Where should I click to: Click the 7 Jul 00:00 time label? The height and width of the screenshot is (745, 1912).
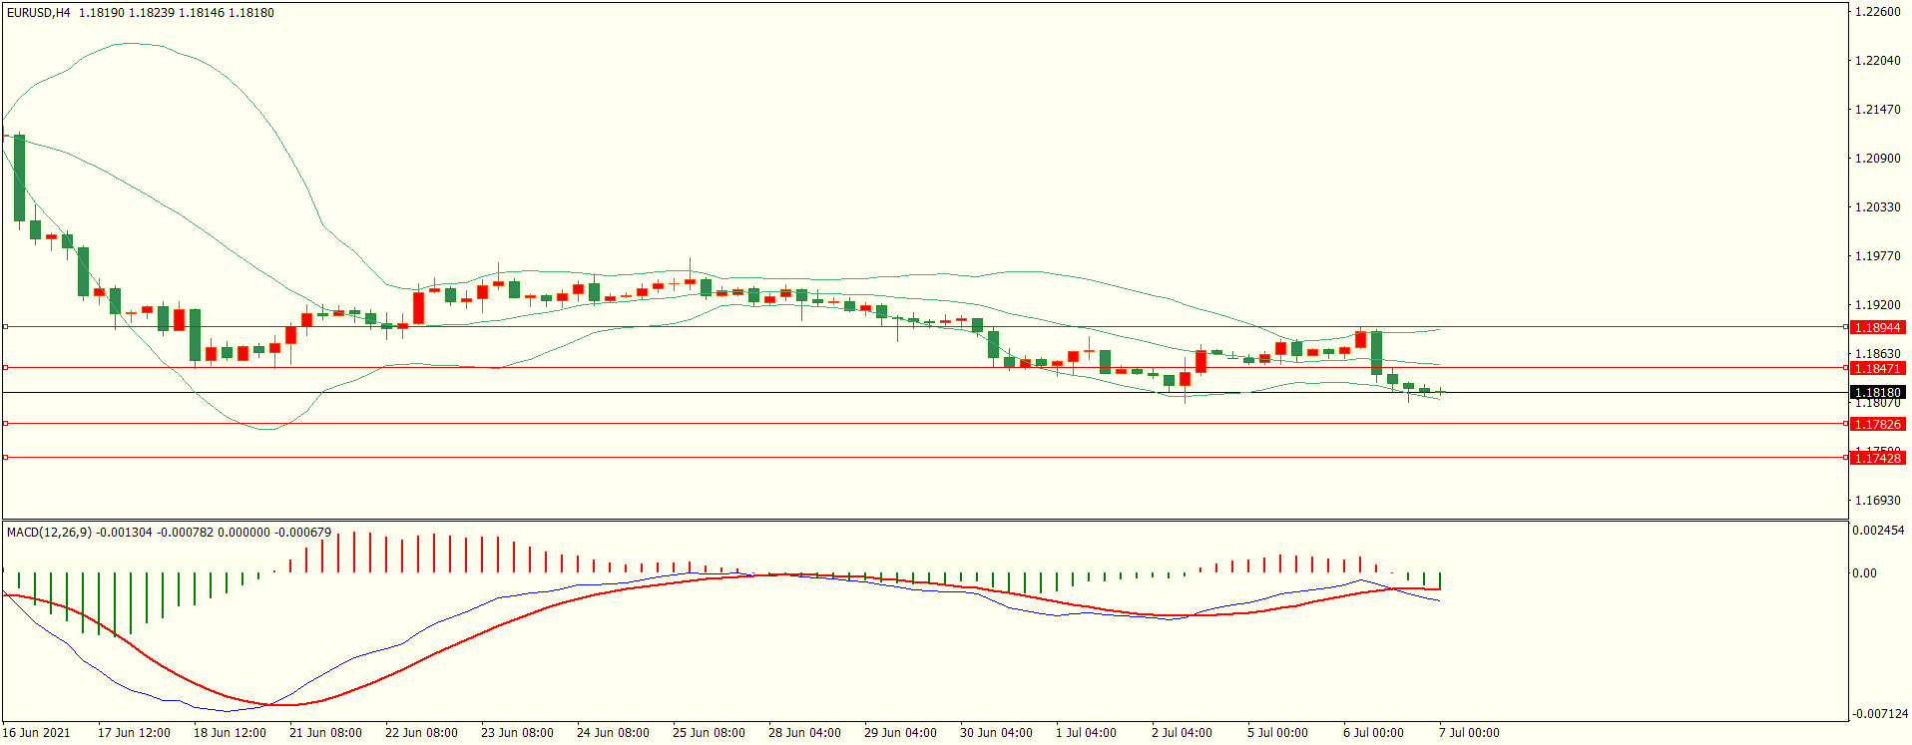[x=1469, y=733]
